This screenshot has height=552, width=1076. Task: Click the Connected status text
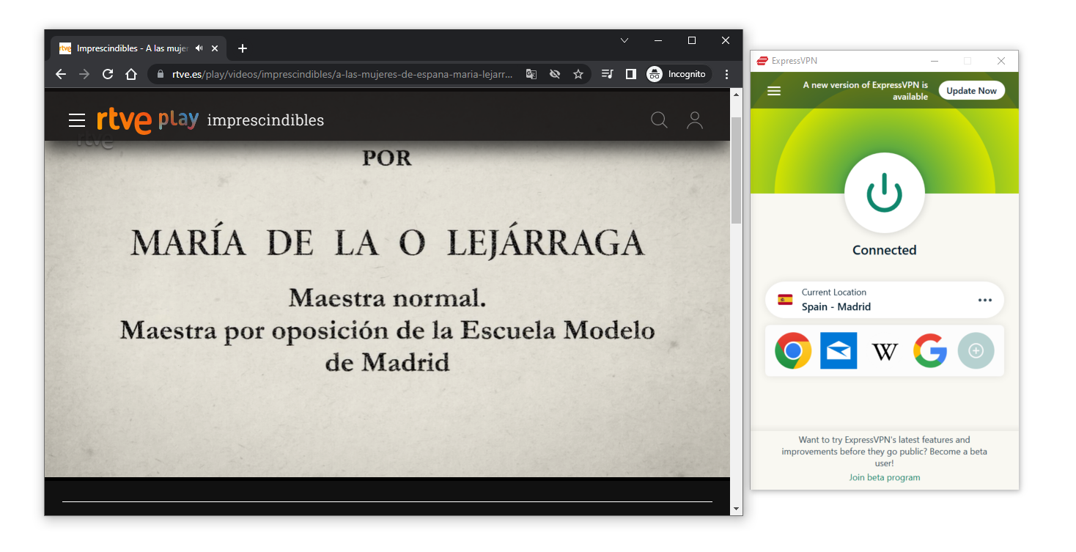click(x=885, y=250)
